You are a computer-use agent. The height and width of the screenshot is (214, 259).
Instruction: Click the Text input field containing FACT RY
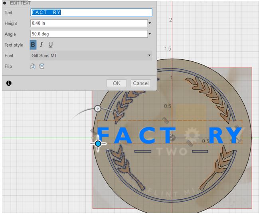[91, 12]
